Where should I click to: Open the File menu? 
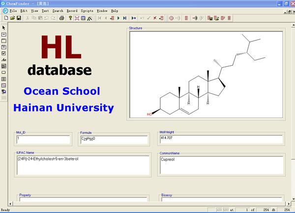13,11
